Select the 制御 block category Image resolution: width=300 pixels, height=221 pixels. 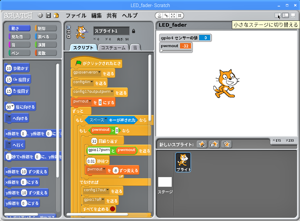46,28
